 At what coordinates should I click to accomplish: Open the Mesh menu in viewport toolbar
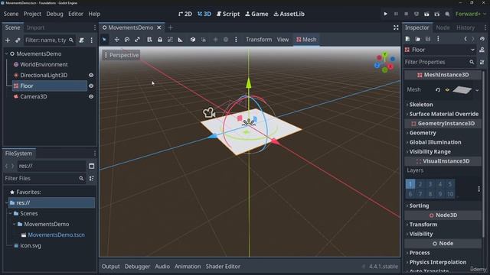point(306,40)
